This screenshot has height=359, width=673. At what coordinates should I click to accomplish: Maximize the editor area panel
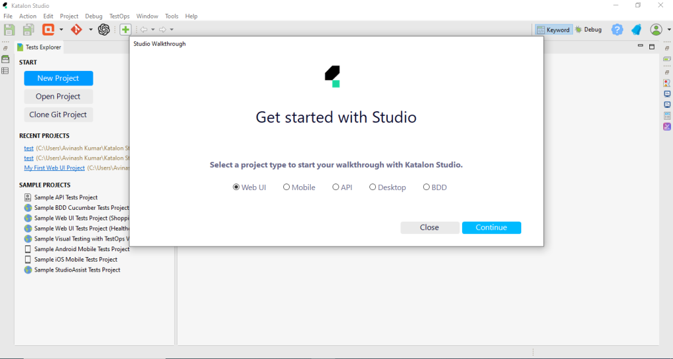pos(652,47)
